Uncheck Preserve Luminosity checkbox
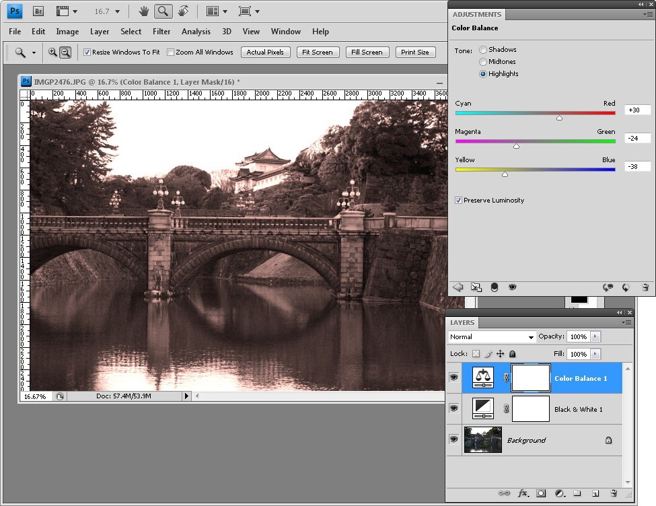Viewport: 656px width, 506px height. coord(459,201)
